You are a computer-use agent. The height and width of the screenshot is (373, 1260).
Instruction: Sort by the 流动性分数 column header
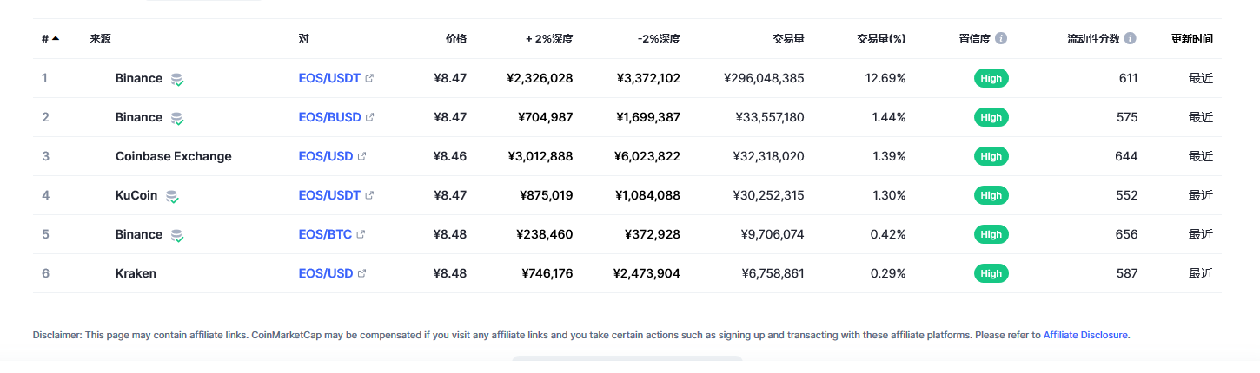[x=1093, y=39]
